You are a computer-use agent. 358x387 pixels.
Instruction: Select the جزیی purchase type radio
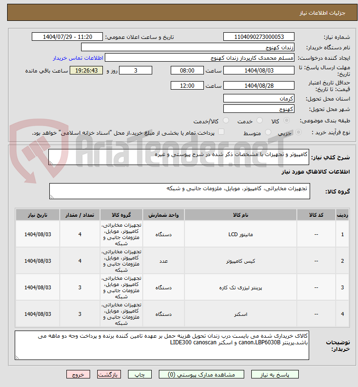coord(298,132)
